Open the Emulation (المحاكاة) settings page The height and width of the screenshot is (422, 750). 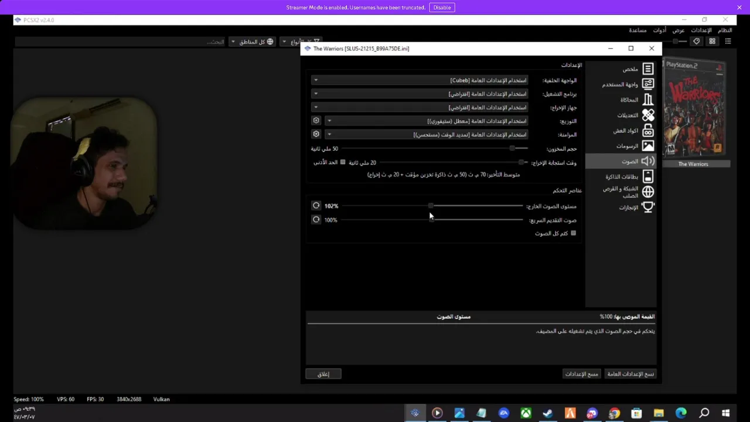click(x=621, y=100)
